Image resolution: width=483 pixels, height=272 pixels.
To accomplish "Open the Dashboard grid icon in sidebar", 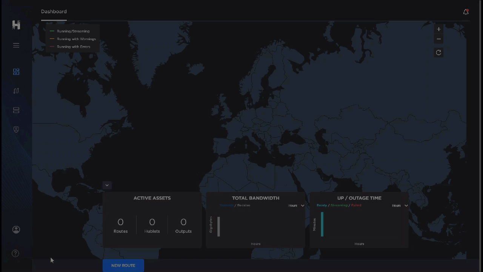I will point(16,71).
